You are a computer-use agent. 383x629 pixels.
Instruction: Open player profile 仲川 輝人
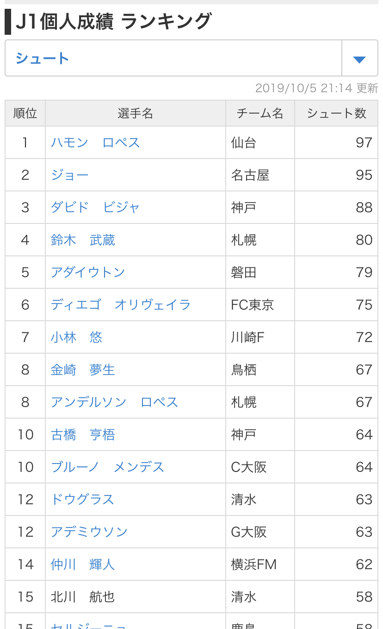(x=83, y=565)
